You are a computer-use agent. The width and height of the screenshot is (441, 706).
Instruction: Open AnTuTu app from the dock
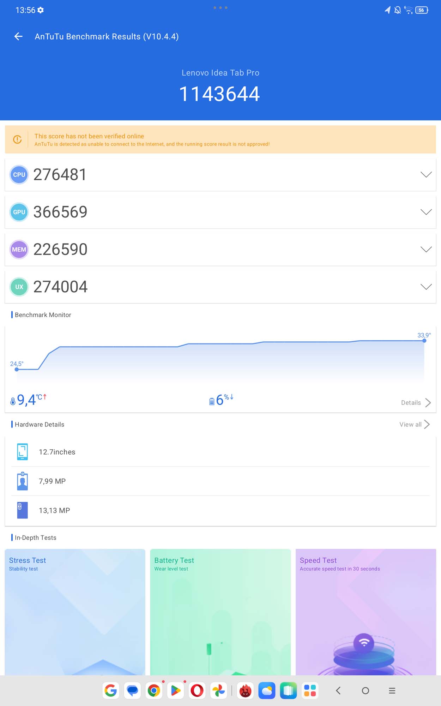(245, 690)
